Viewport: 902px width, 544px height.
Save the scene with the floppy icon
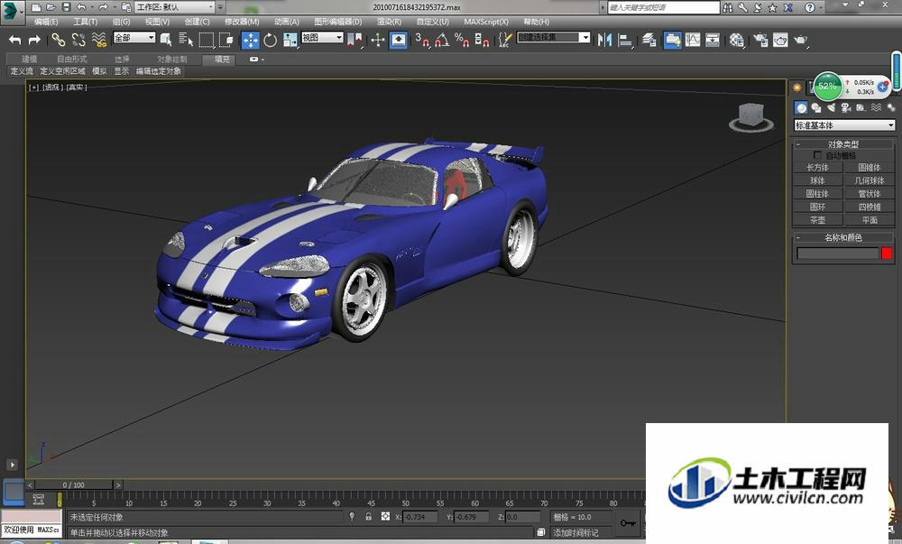coord(66,7)
